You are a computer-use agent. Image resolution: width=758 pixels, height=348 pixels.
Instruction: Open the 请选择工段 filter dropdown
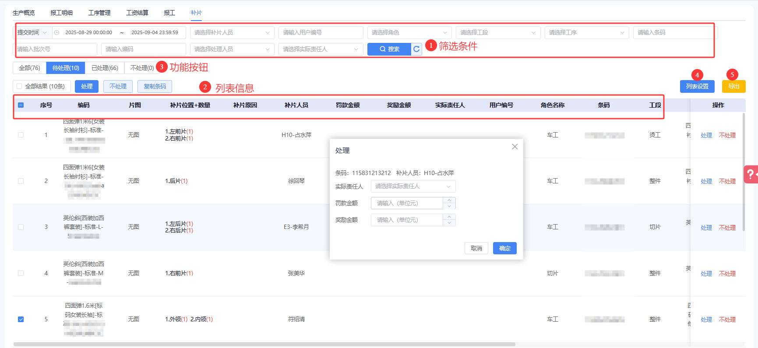pos(497,32)
